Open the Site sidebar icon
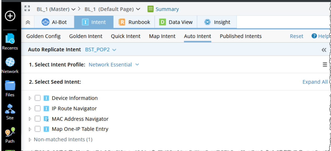The height and width of the screenshot is (151, 331). [x=10, y=112]
